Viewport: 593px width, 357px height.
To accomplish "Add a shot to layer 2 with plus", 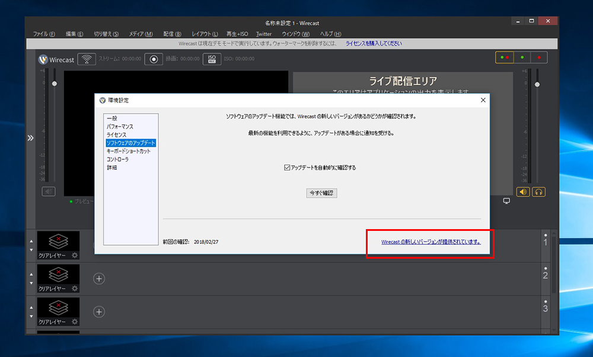I will (x=99, y=278).
